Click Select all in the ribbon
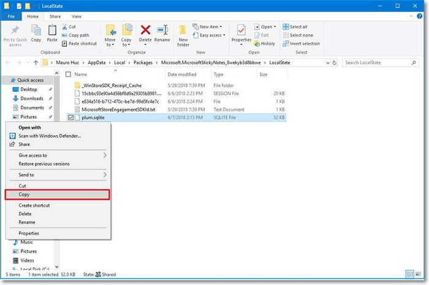 tap(298, 27)
